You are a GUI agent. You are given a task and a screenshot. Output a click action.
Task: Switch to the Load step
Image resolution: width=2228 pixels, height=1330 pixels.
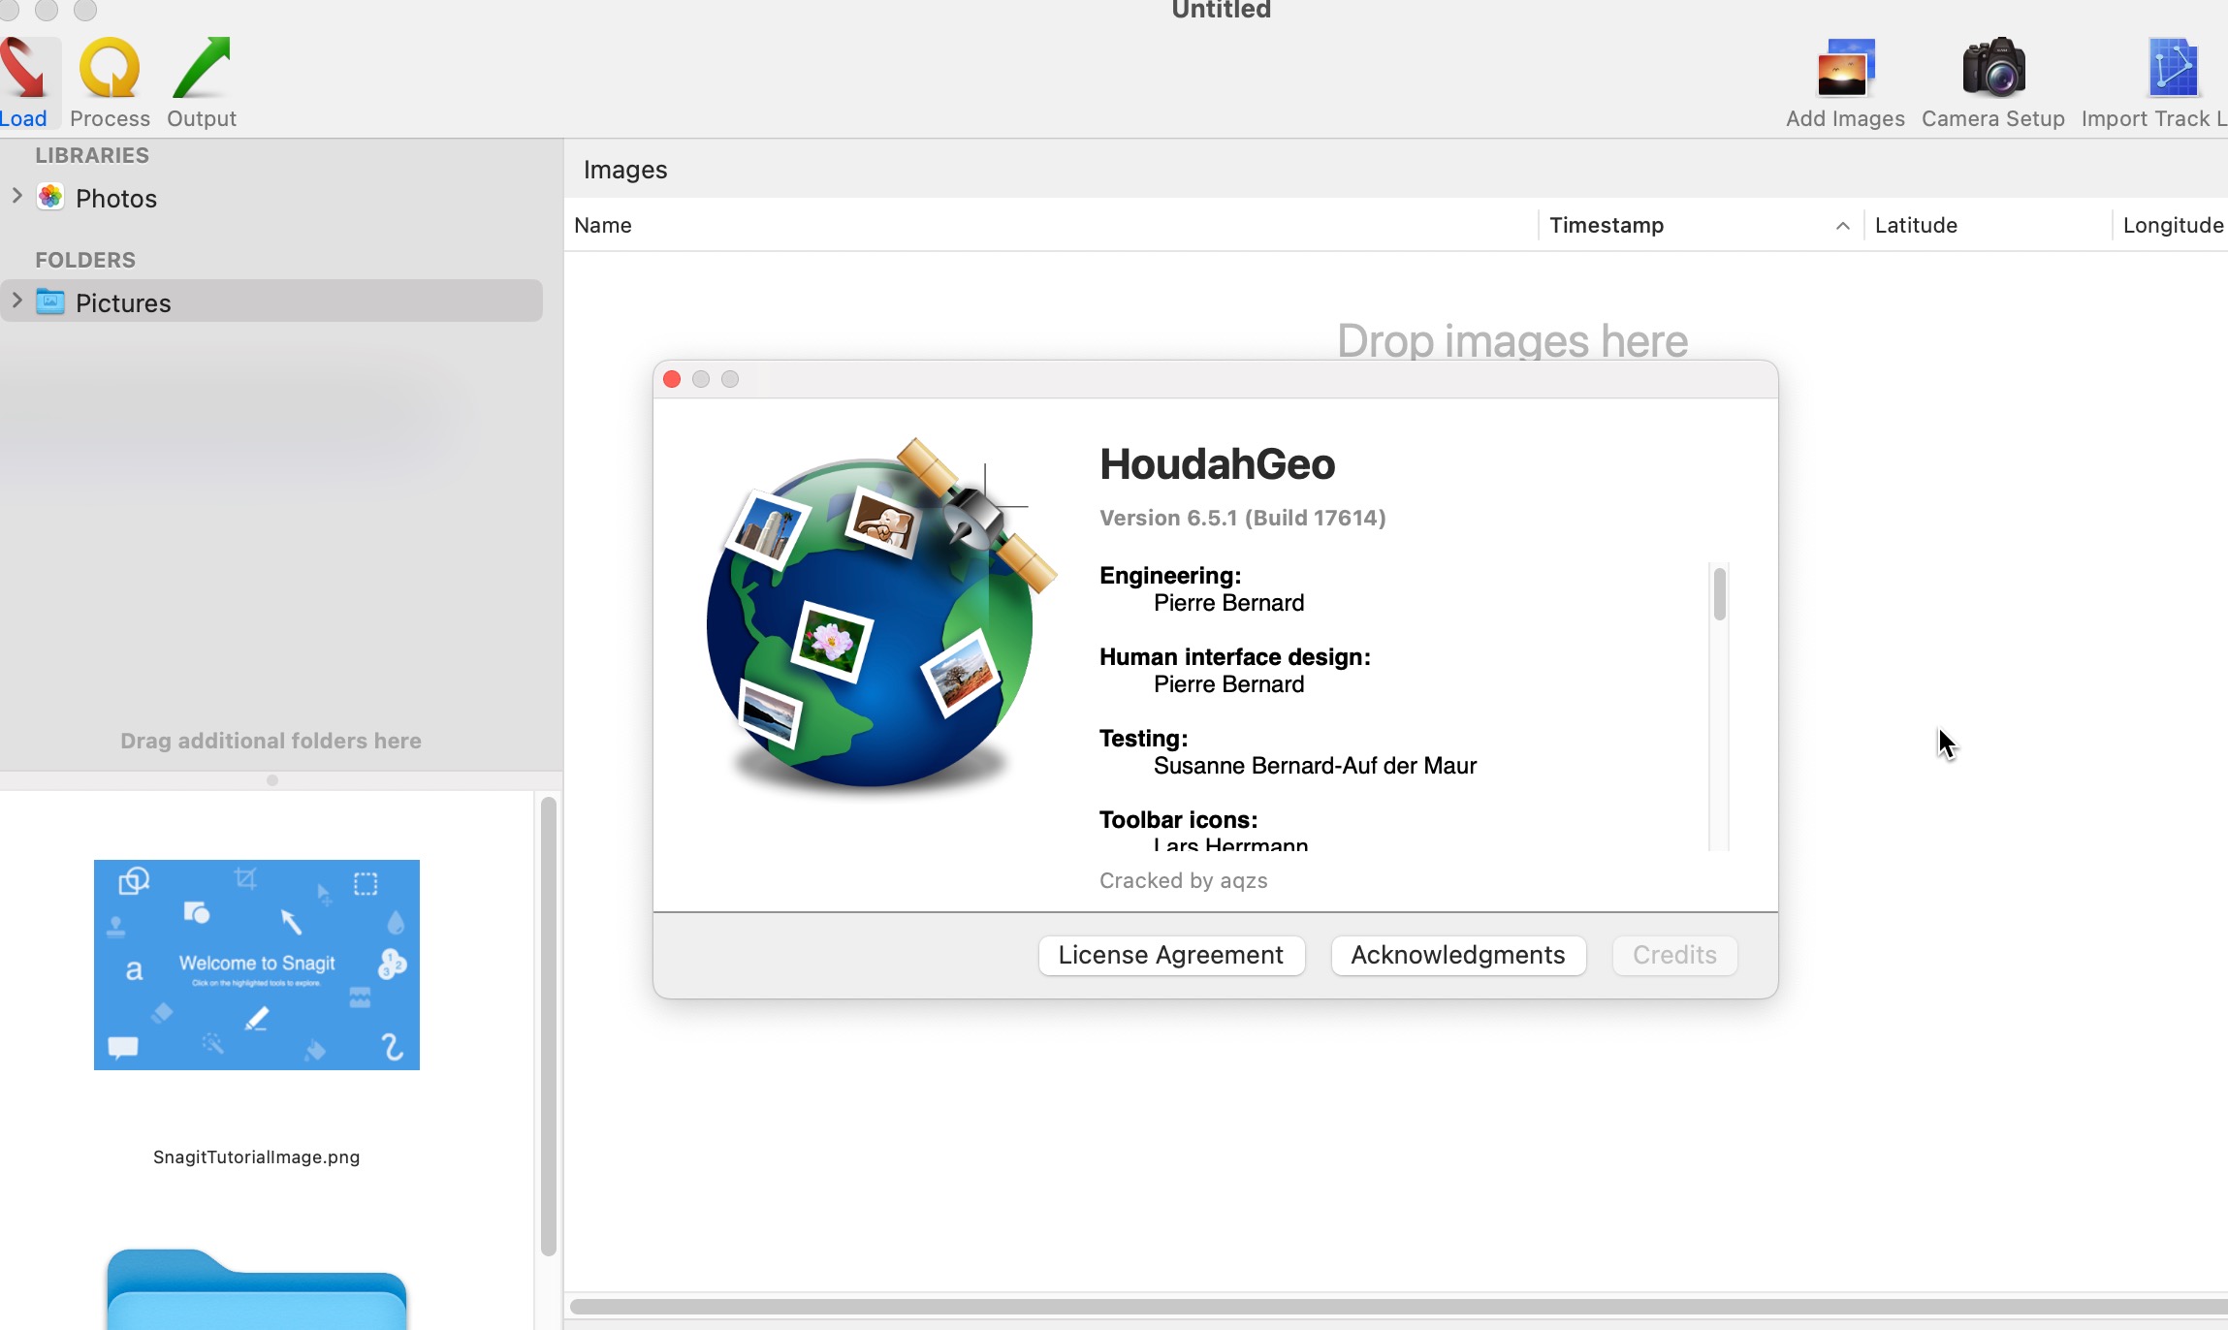(24, 83)
